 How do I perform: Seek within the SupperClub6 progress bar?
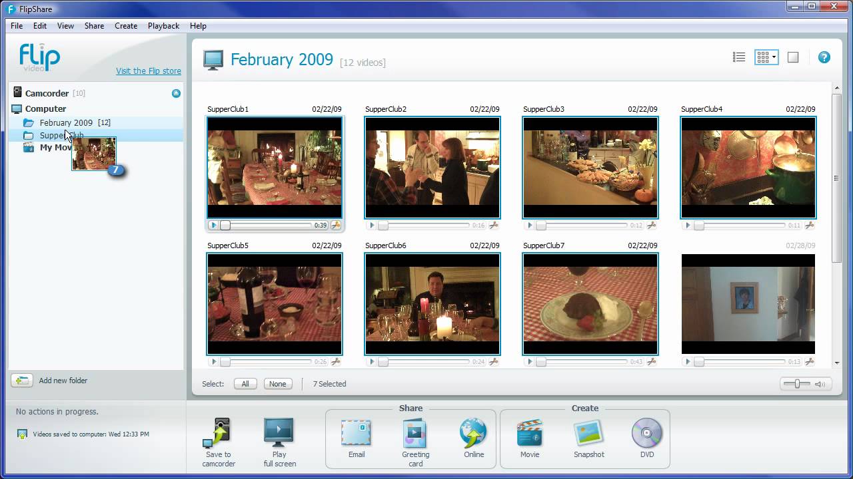[x=424, y=362]
